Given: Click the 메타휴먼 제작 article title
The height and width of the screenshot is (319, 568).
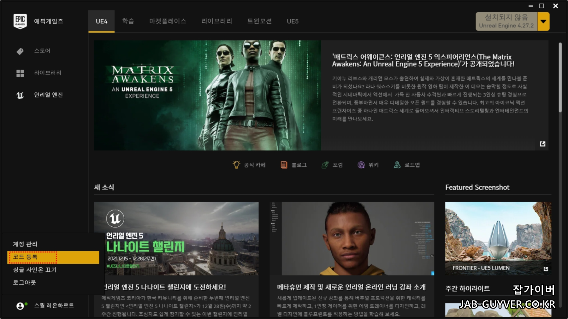Looking at the screenshot, I should tap(352, 287).
